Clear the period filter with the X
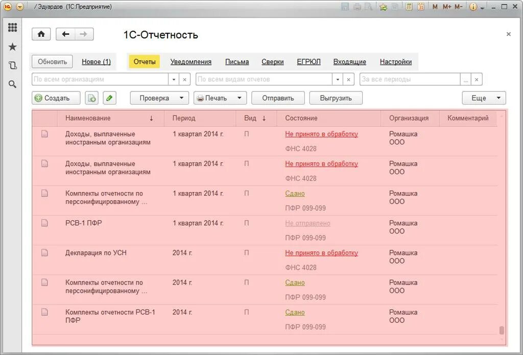Image resolution: width=523 pixels, height=355 pixels. pos(477,79)
